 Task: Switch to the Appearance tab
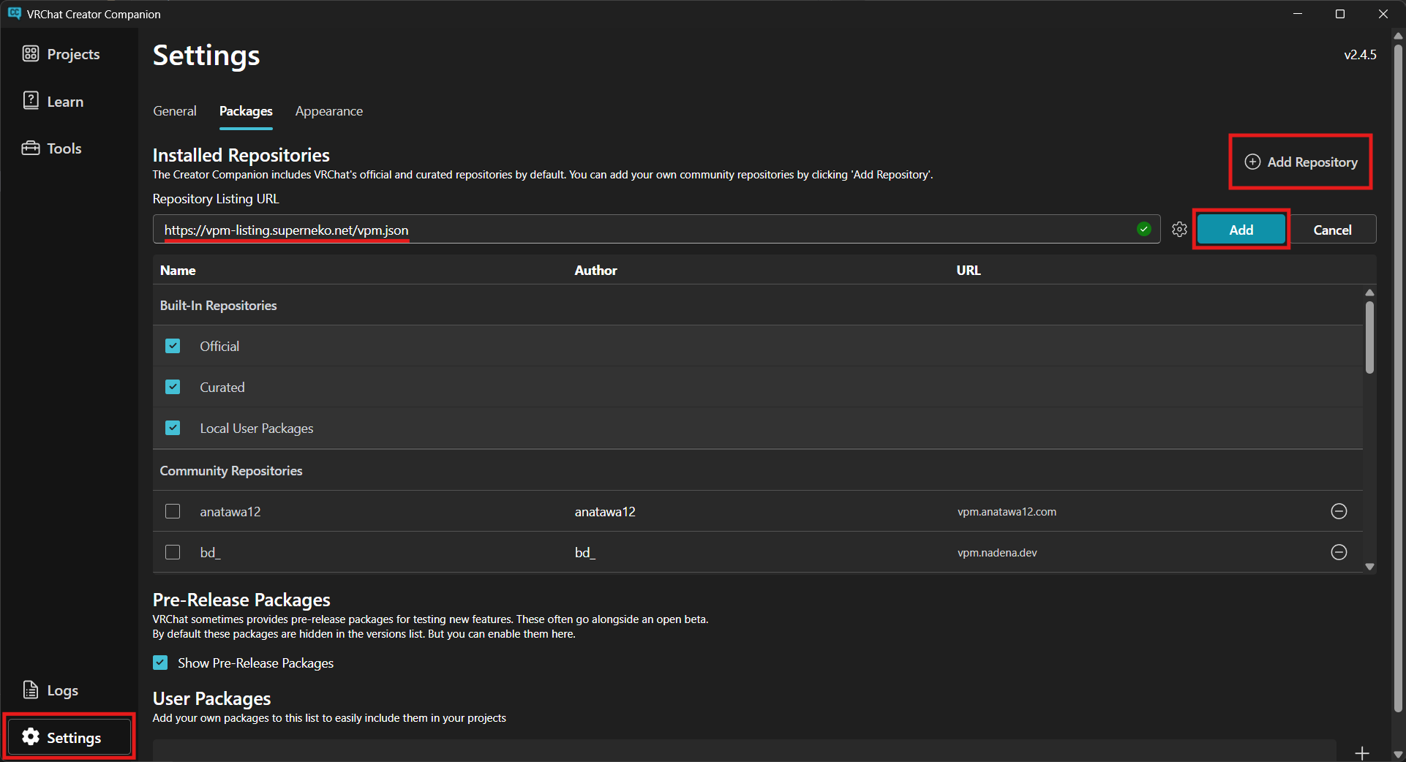point(329,111)
